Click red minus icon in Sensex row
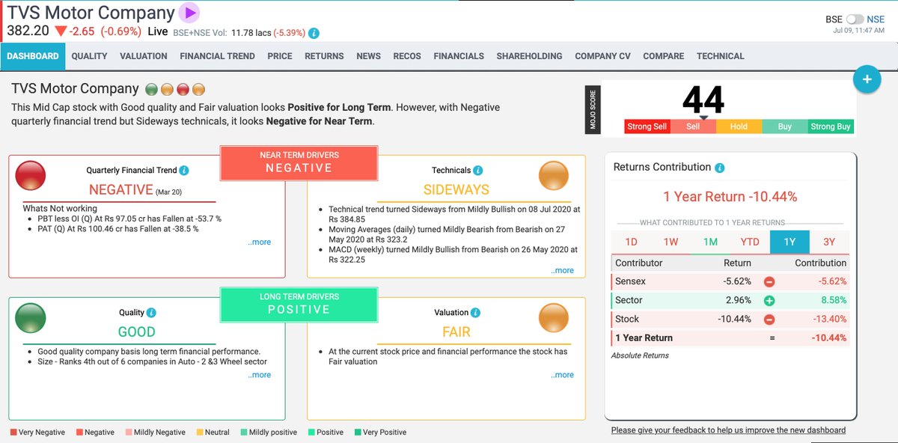The image size is (898, 443). click(x=769, y=282)
